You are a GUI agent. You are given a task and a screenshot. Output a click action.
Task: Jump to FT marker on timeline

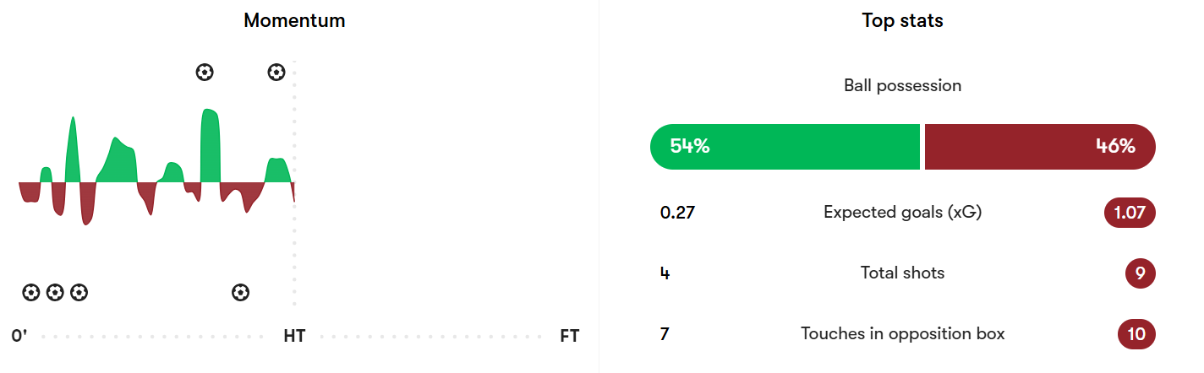[570, 336]
